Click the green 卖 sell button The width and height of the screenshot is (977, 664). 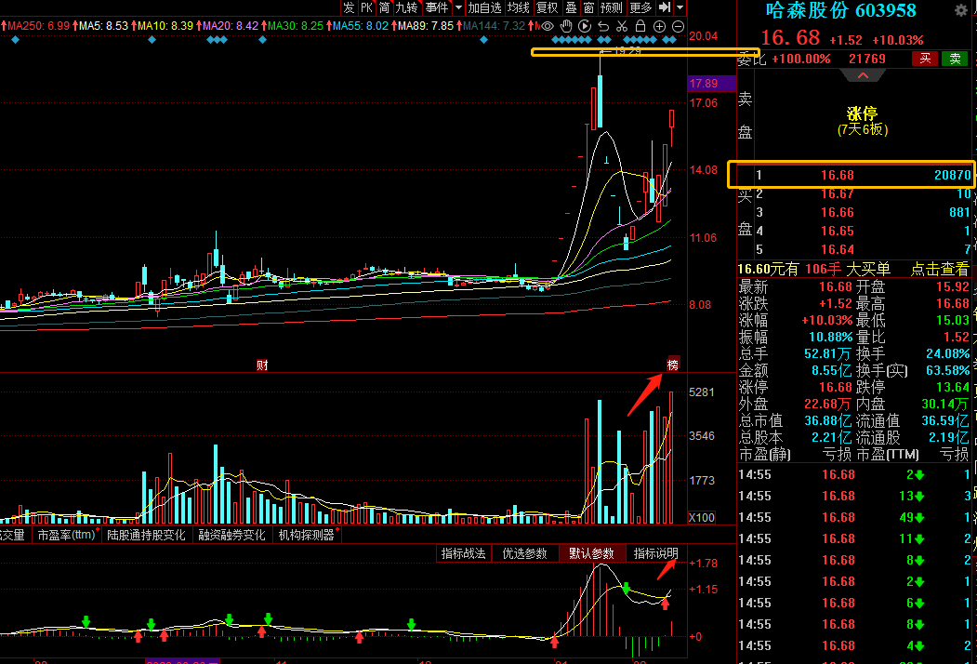coord(954,59)
